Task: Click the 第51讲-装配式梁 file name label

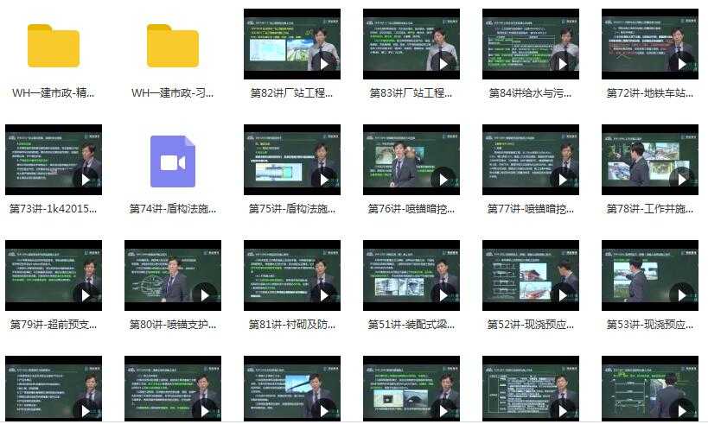Action: [411, 325]
